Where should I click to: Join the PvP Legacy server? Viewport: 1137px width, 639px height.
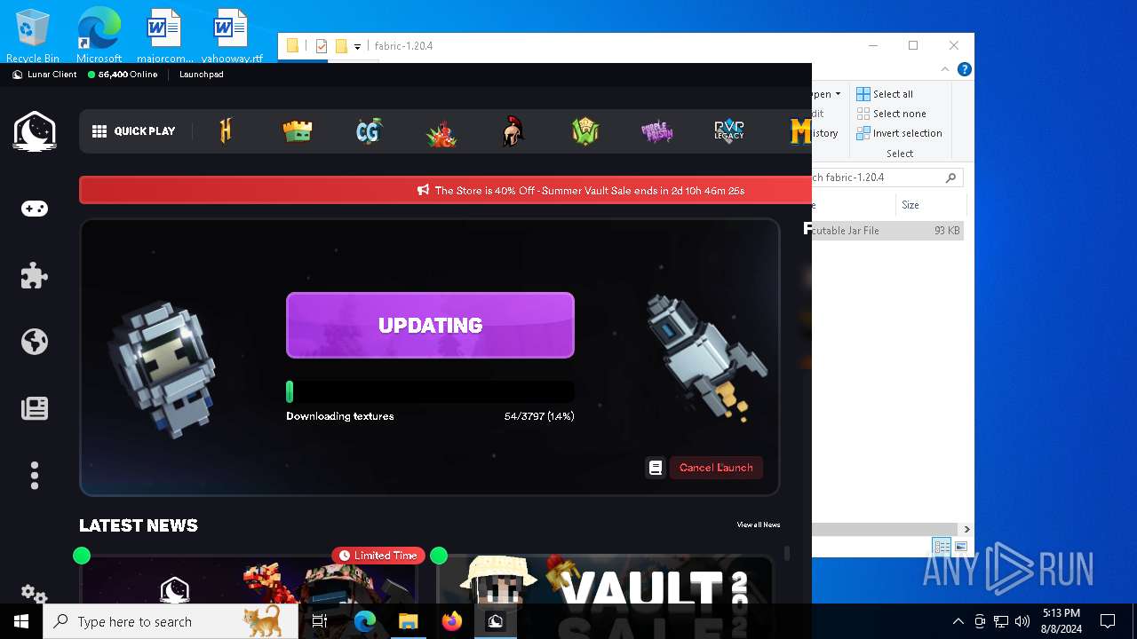(728, 131)
